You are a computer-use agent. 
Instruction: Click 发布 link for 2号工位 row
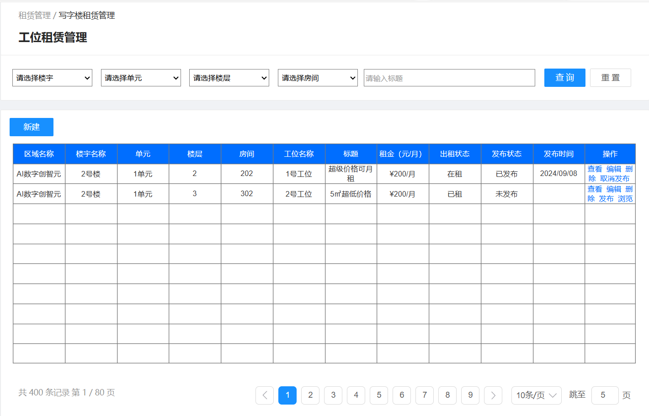[606, 199]
